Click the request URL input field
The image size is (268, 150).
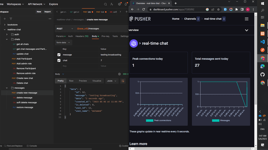pos(102,29)
